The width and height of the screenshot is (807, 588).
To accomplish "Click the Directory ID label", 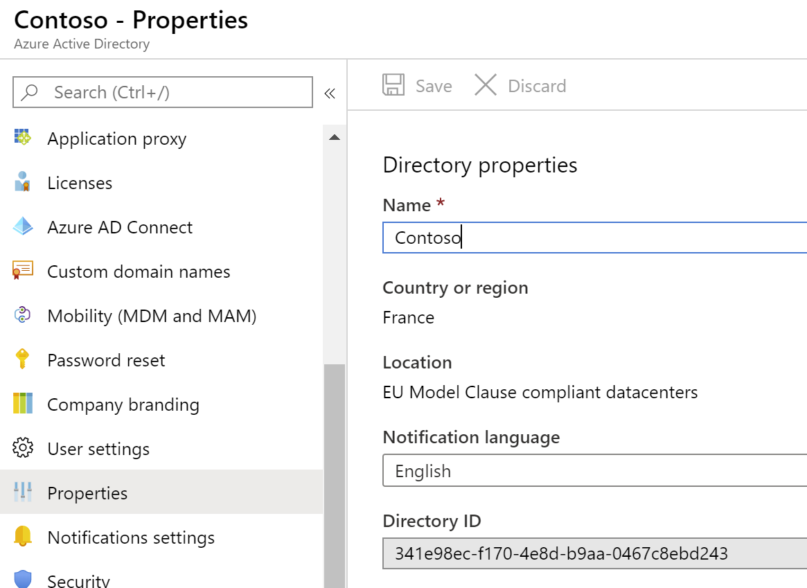I will 432,521.
